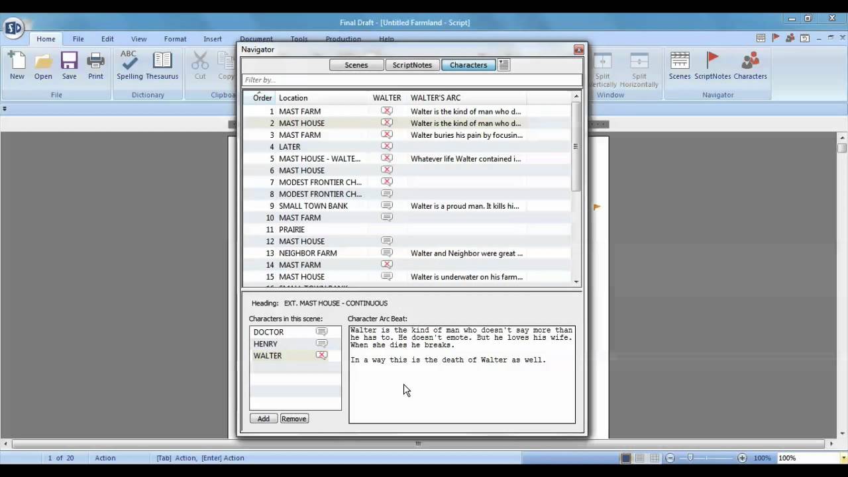This screenshot has width=848, height=477.
Task: Click small clapboard scenes icon in title strip
Action: (x=761, y=38)
